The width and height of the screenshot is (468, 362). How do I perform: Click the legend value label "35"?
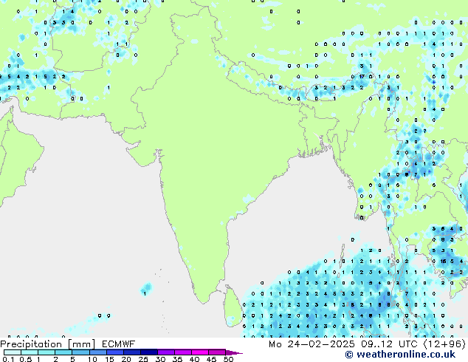177,359
